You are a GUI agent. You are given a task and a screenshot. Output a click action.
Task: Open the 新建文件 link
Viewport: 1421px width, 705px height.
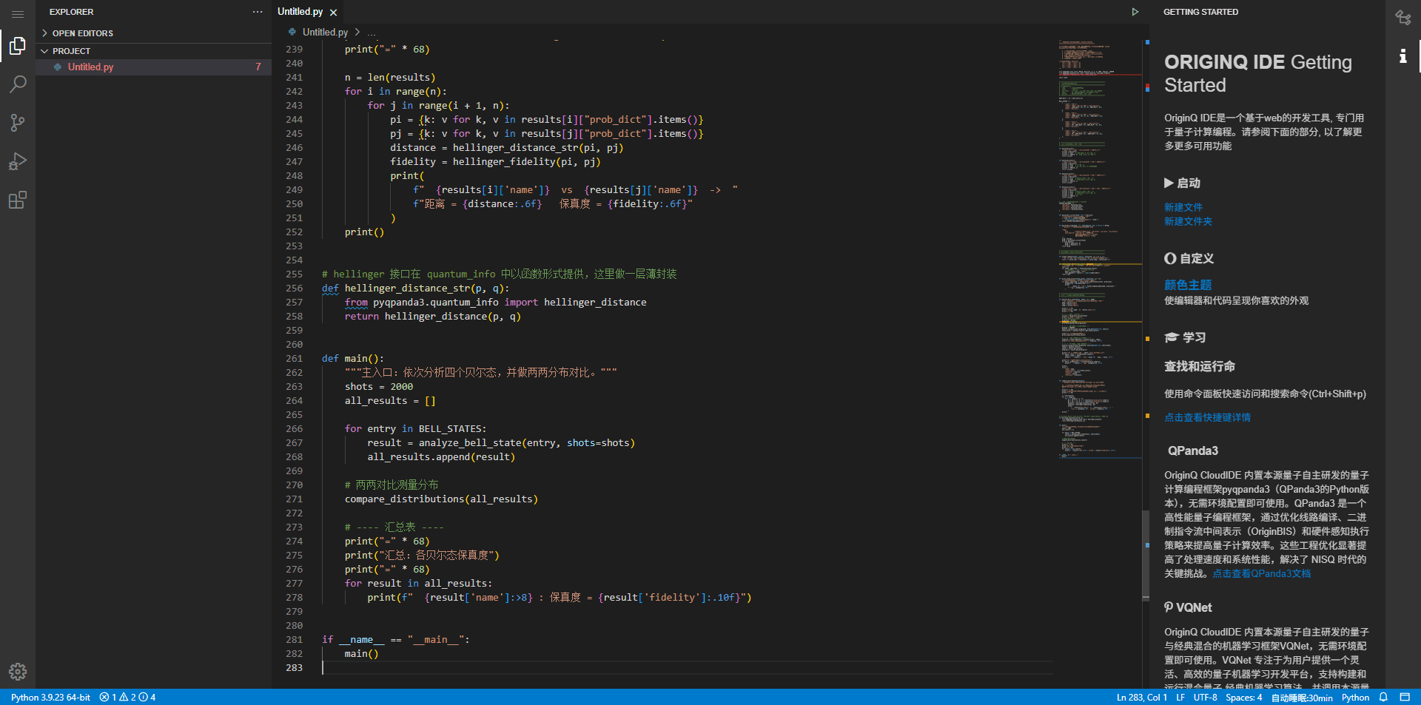point(1183,207)
